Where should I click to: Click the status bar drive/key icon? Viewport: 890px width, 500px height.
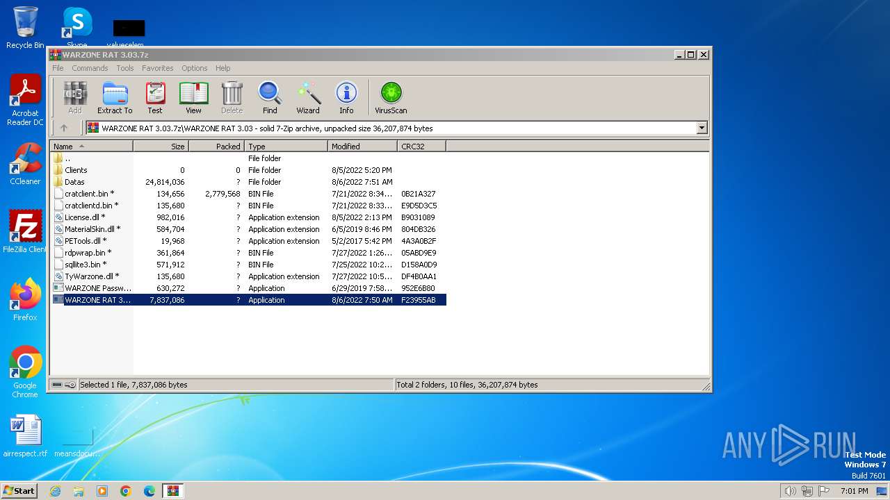point(64,385)
